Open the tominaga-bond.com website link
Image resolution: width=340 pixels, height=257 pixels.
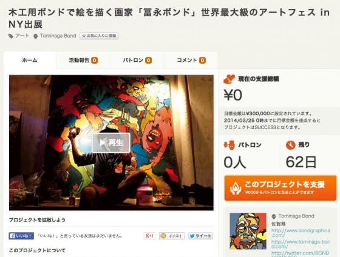click(301, 244)
